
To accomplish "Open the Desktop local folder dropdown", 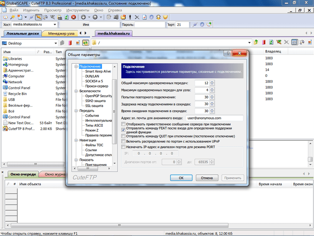I will coord(56,43).
